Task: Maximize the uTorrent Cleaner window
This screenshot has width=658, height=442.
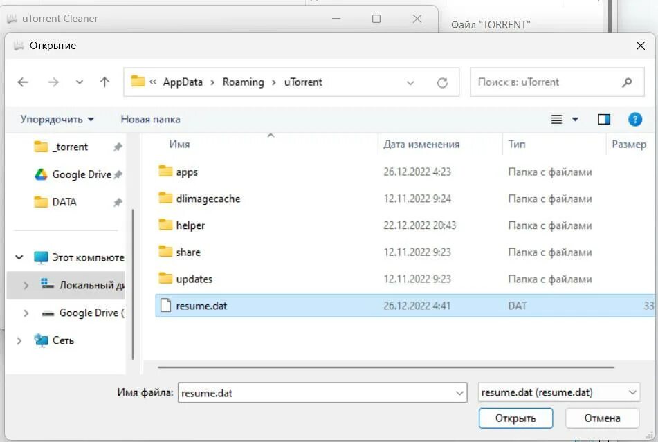Action: [x=376, y=19]
